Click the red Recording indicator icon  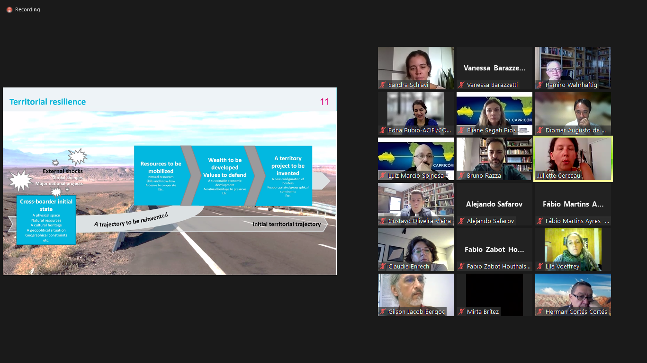[x=9, y=9]
